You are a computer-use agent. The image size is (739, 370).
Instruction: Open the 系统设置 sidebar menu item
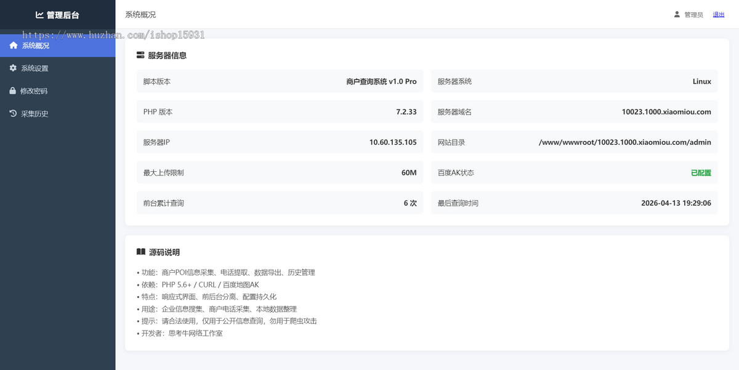click(x=58, y=68)
